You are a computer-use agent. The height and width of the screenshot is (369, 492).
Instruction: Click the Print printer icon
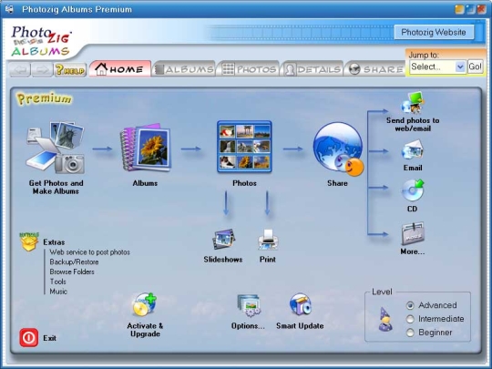pos(268,240)
